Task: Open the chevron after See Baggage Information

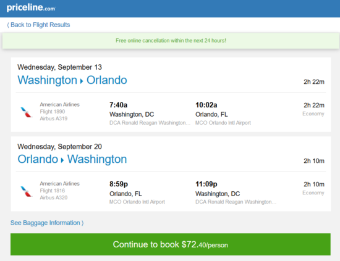Action: coord(83,223)
